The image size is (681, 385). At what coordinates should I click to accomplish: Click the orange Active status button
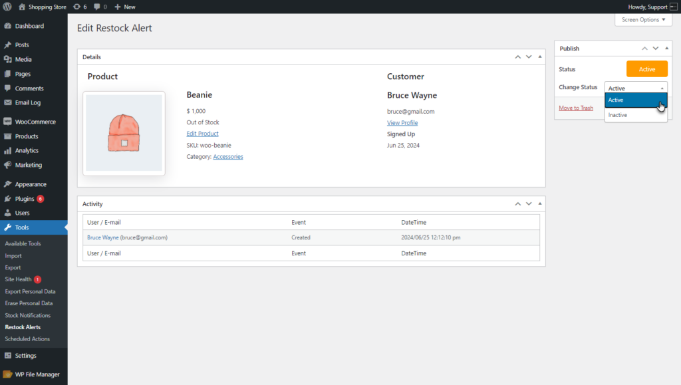(646, 69)
